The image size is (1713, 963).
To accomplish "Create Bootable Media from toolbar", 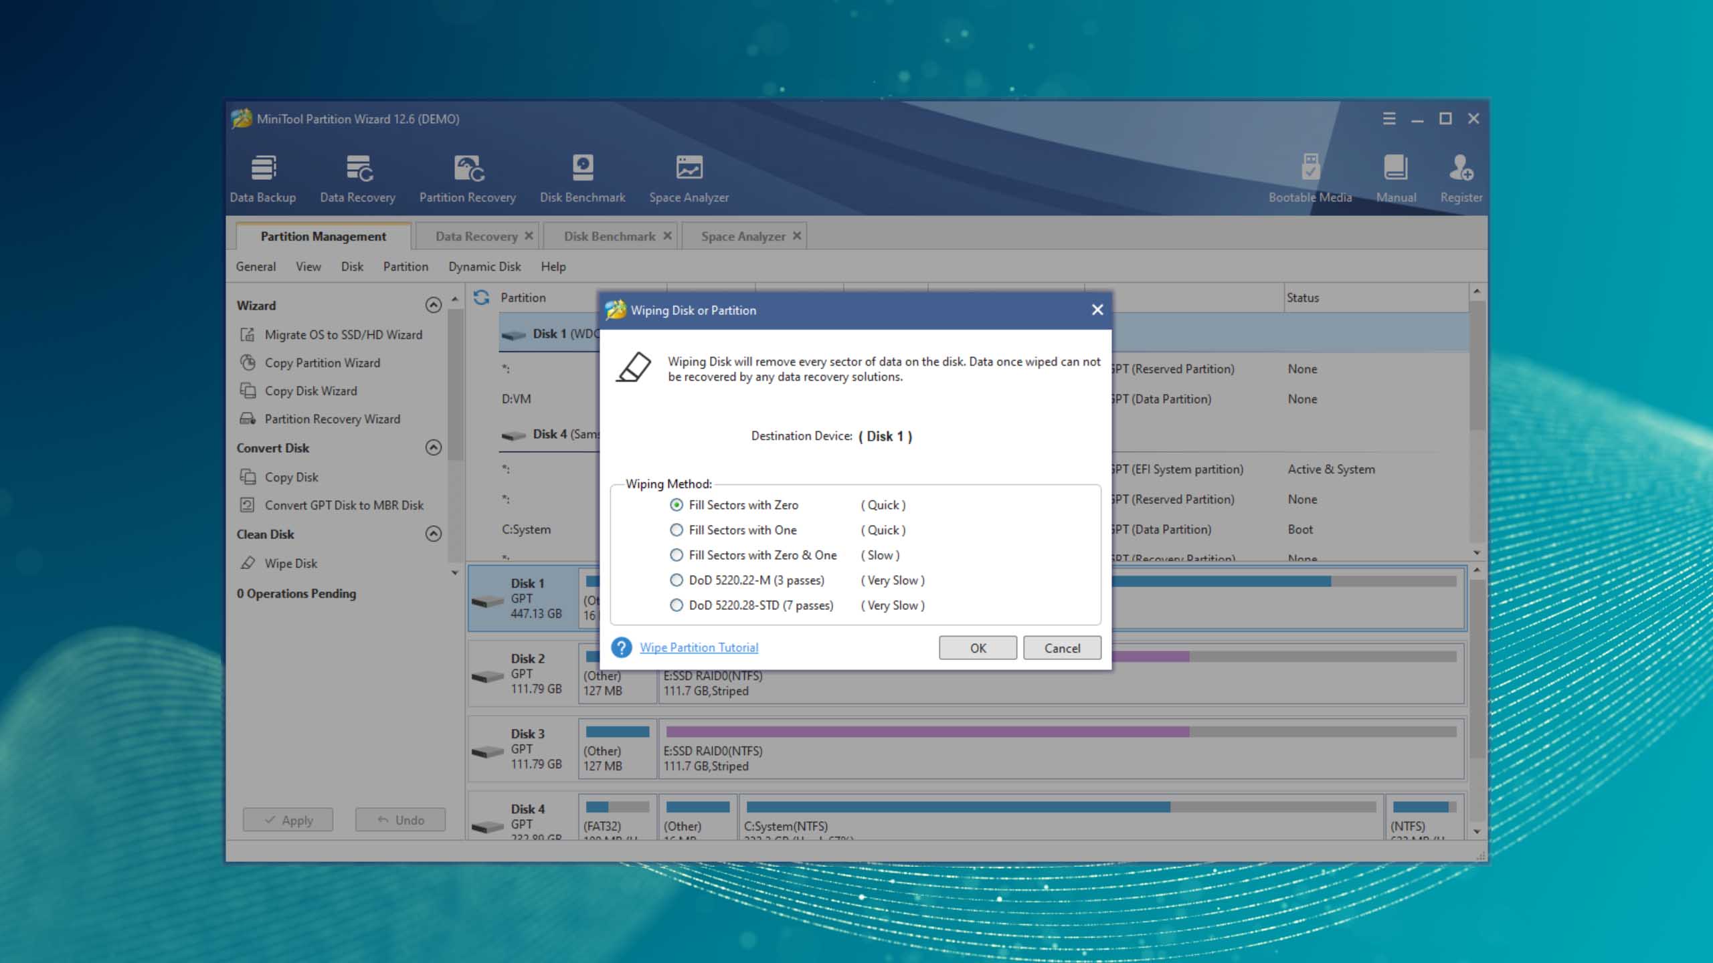I will tap(1310, 179).
